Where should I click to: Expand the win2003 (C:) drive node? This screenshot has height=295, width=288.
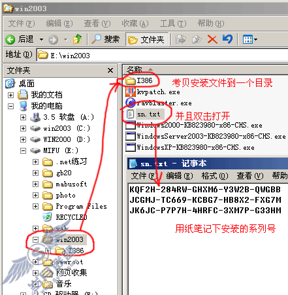click(x=23, y=128)
